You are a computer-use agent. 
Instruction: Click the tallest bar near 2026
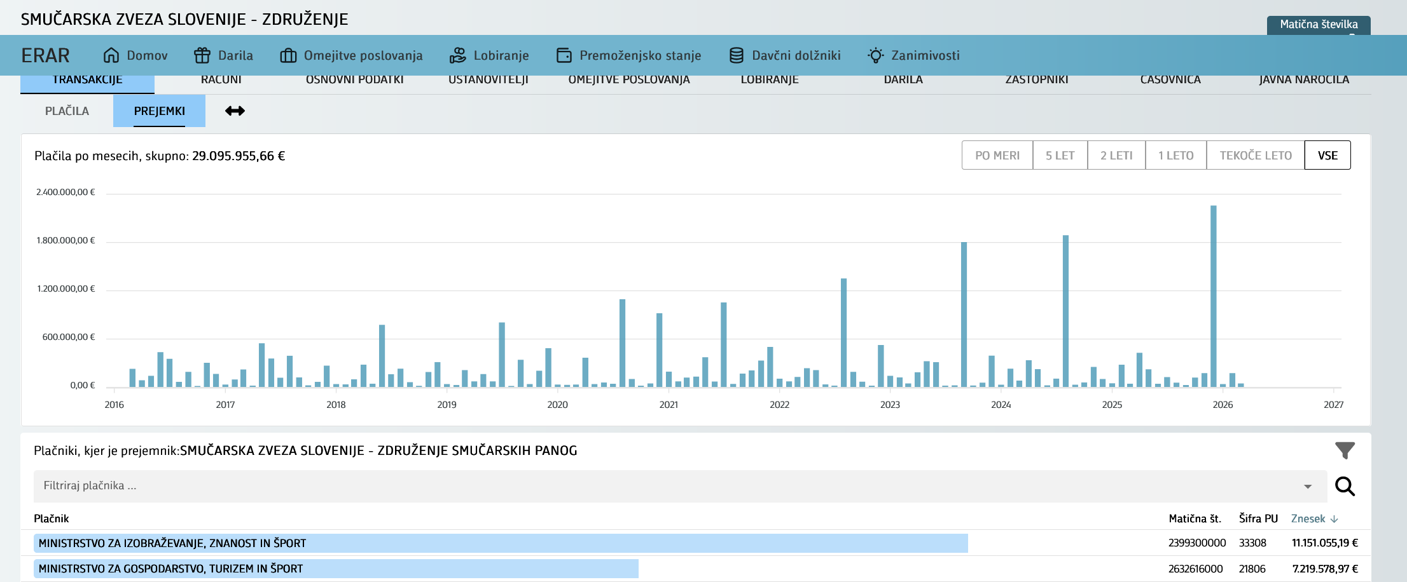tap(1213, 295)
